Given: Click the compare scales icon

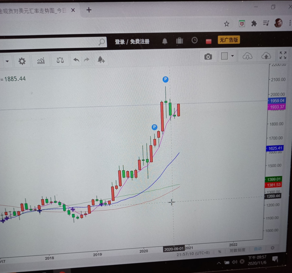Looking at the screenshot, I should tap(60, 60).
